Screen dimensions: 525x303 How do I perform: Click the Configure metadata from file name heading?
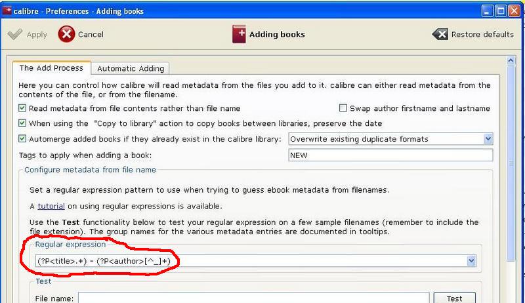(x=90, y=170)
